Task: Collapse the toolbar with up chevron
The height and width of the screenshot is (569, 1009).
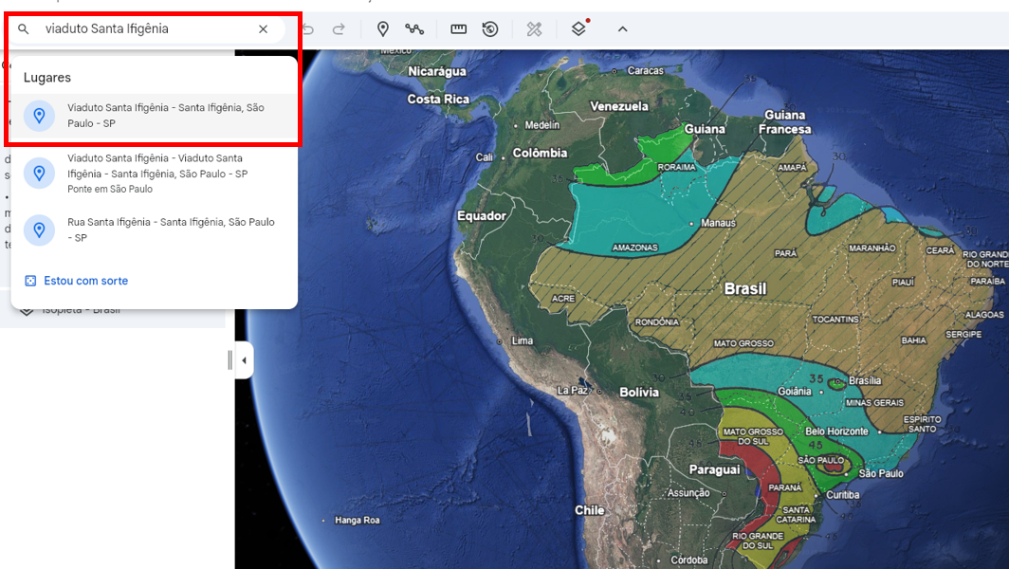Action: point(623,29)
